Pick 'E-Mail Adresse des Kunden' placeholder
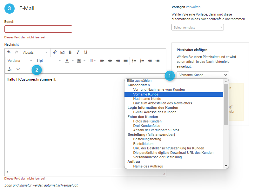Viewport: 255px width, 190px height. pos(174,112)
